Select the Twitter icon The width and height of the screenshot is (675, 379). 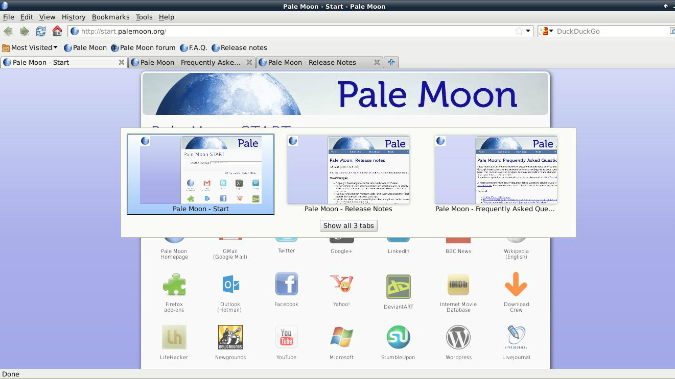point(286,235)
